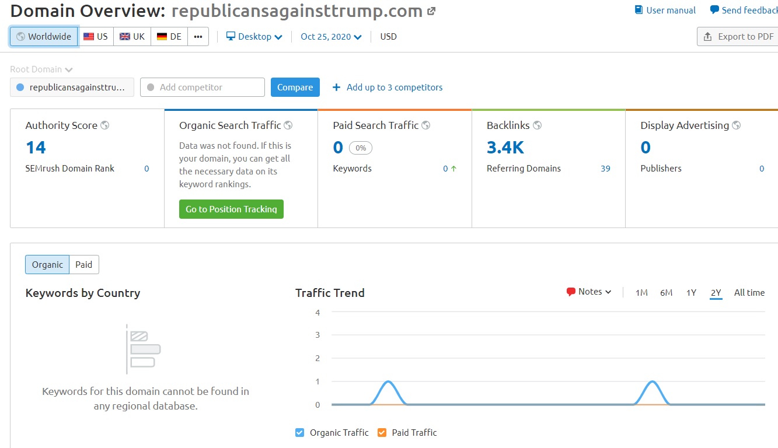Screen dimensions: 778x448
Task: Select the 1Y traffic trend range
Action: point(691,293)
